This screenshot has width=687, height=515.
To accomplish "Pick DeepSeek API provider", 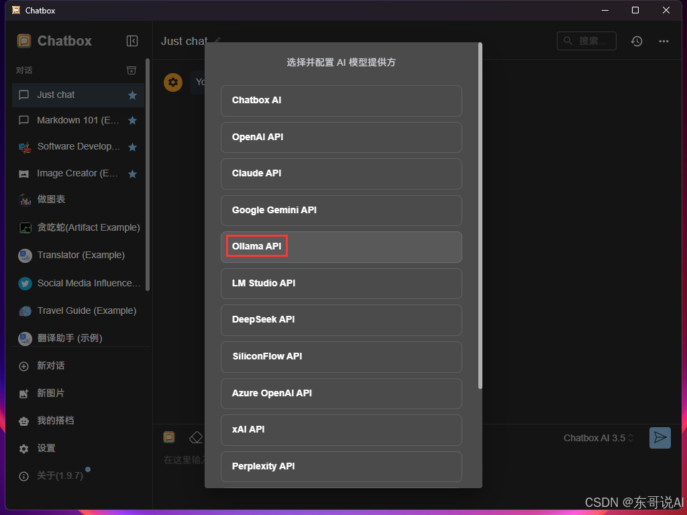I will (x=341, y=320).
